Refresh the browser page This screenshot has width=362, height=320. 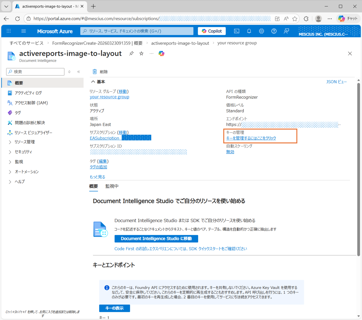click(x=17, y=19)
